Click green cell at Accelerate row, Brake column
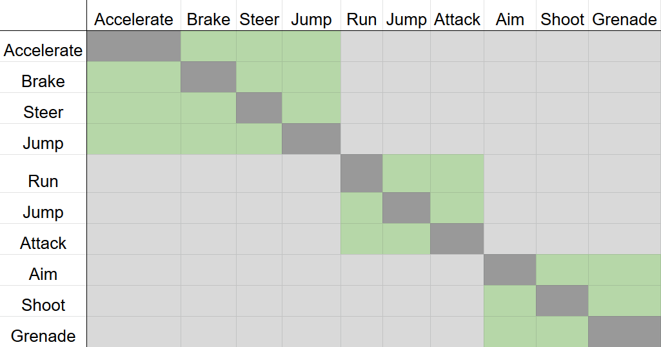The height and width of the screenshot is (347, 661). pos(208,46)
